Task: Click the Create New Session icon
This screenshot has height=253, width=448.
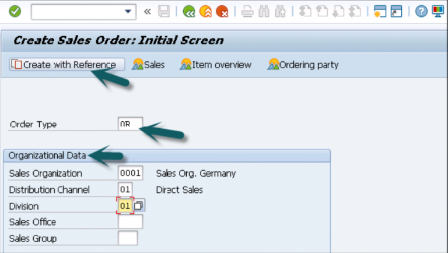Action: (381, 11)
